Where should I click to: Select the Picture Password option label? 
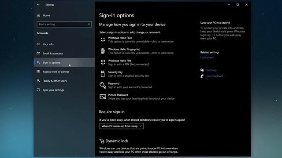(x=118, y=95)
